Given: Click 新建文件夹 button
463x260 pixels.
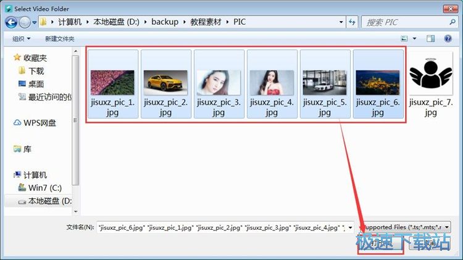Looking at the screenshot, I should tap(59, 39).
